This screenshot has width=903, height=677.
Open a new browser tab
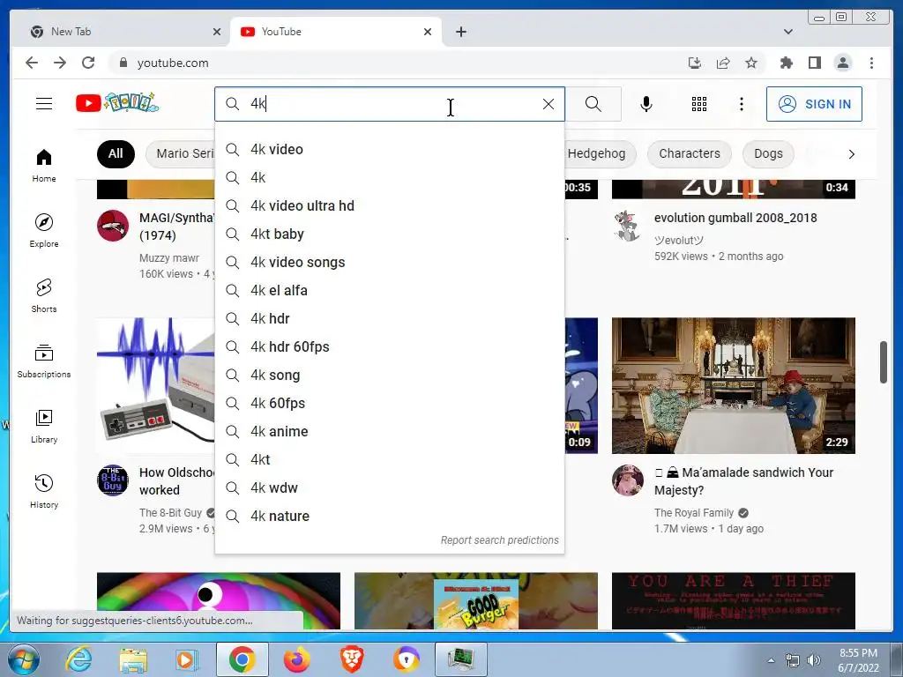point(460,32)
